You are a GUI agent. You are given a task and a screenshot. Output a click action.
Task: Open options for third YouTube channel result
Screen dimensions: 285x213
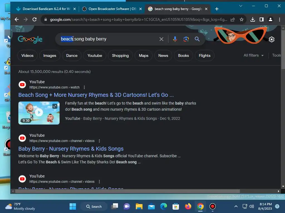tap(99, 181)
